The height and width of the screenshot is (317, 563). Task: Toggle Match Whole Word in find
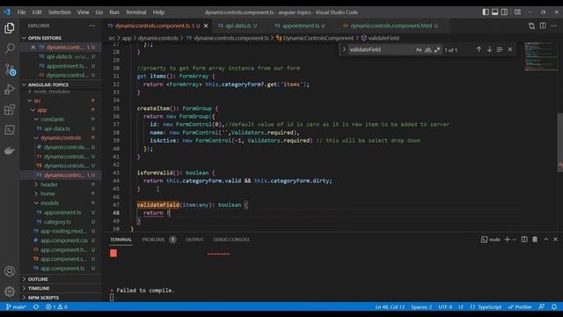pyautogui.click(x=428, y=50)
